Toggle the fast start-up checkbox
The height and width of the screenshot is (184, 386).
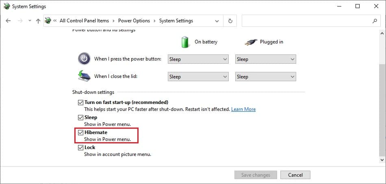80,102
